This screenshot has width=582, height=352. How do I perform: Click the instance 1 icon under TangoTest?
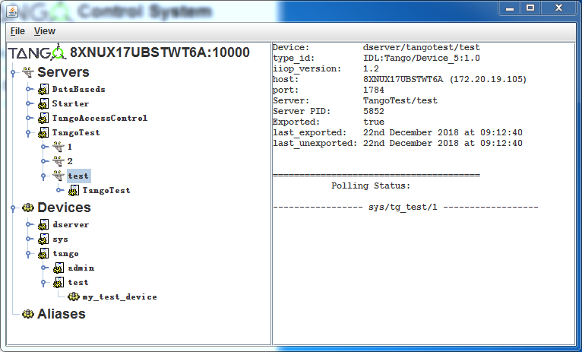(59, 147)
